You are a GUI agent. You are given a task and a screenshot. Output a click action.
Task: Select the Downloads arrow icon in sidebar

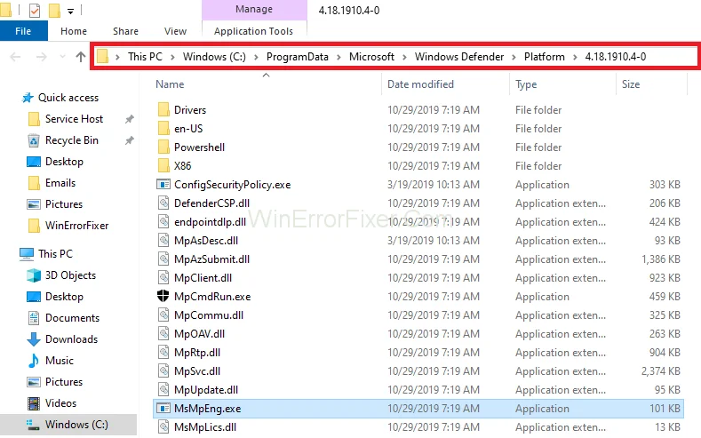coord(34,339)
